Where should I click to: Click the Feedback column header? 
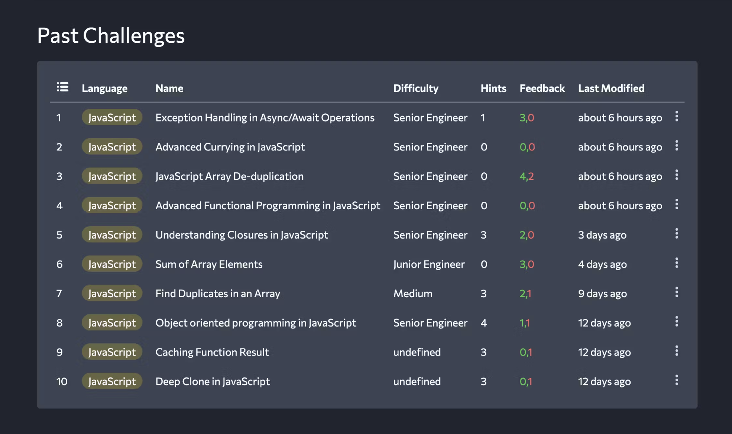pos(542,88)
